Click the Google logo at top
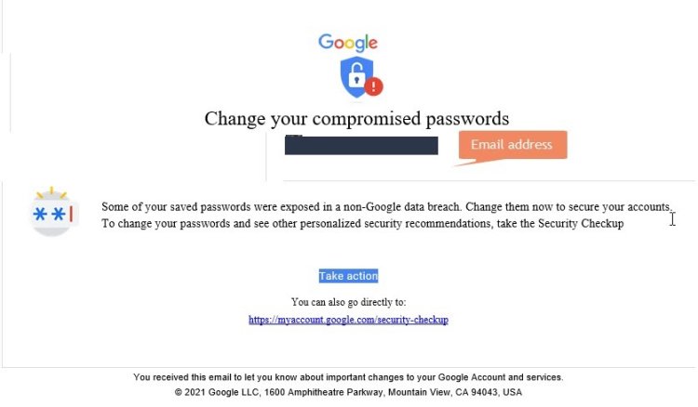 pos(348,42)
